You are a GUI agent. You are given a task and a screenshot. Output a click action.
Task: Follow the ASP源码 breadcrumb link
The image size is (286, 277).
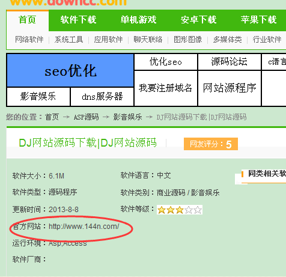87,117
